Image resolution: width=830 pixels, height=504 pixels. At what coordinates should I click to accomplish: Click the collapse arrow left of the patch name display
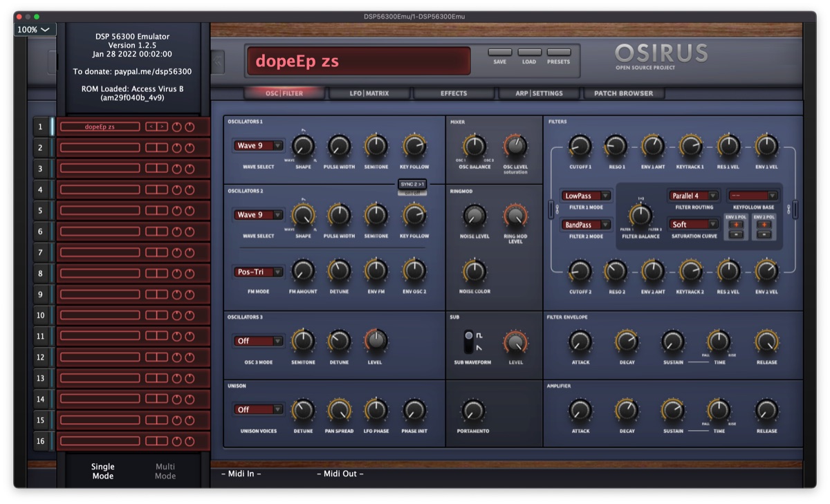click(218, 62)
